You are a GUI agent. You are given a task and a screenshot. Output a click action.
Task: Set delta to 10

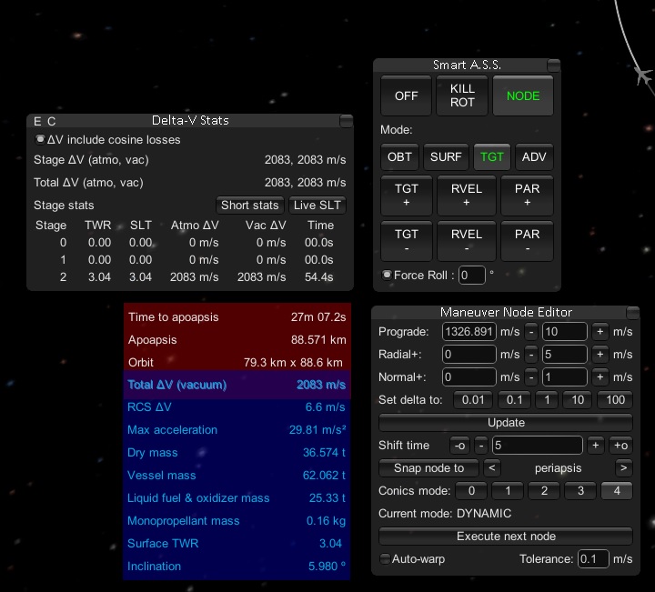[x=578, y=400]
